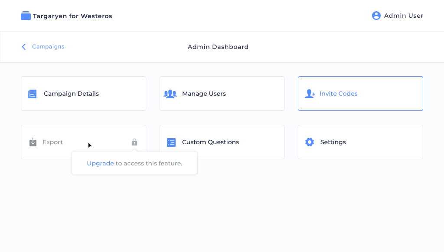Image resolution: width=444 pixels, height=252 pixels.
Task: Open the Campaigns back link
Action: tap(48, 47)
